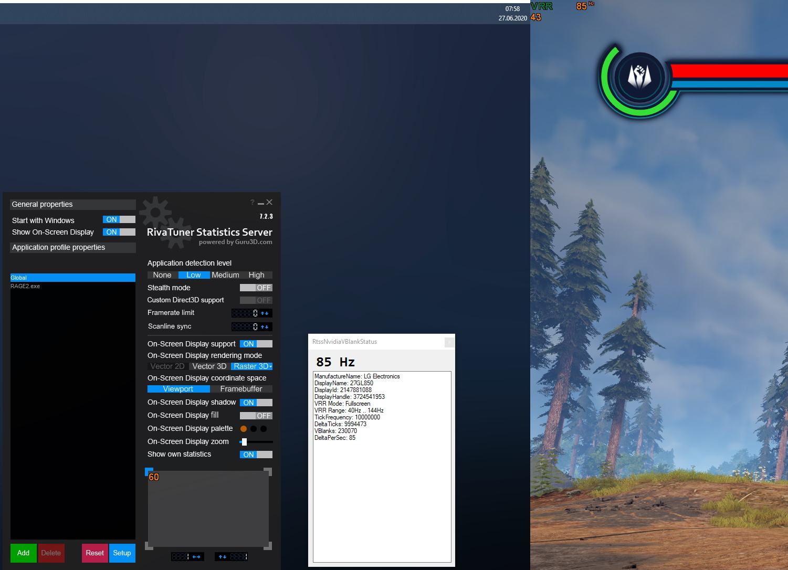Click the Reset button
This screenshot has height=570, width=788.
pos(94,553)
